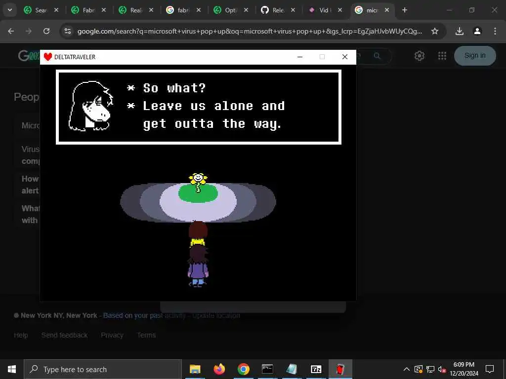The width and height of the screenshot is (506, 379).
Task: Click the address bar URL
Action: (250, 31)
